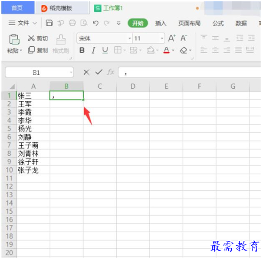The height and width of the screenshot is (260, 263).
Task: Click the eraser clear icon
Action: pos(183,50)
